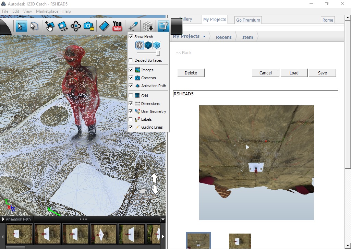Click the Recent breadcrumb
Viewport: 351px width, 249px height.
(223, 37)
